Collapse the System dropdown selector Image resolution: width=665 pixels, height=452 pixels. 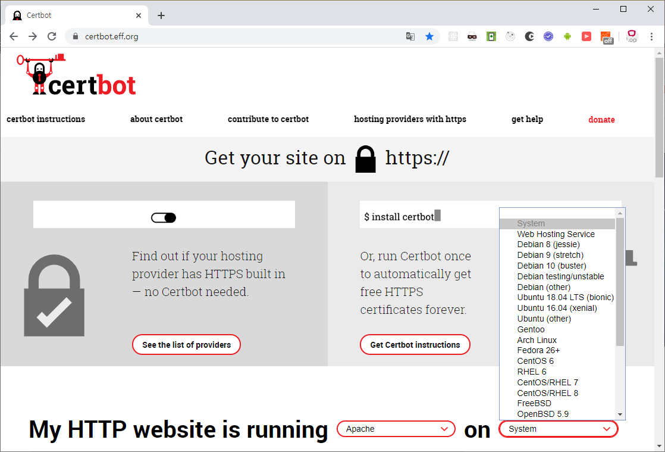tap(559, 429)
